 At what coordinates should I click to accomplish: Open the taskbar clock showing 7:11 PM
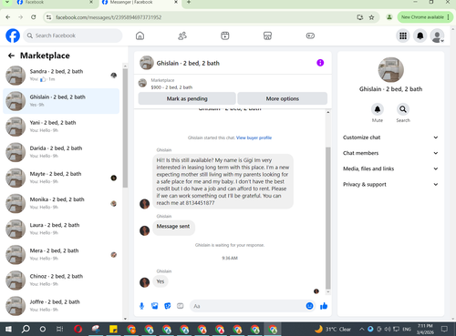coord(425,329)
